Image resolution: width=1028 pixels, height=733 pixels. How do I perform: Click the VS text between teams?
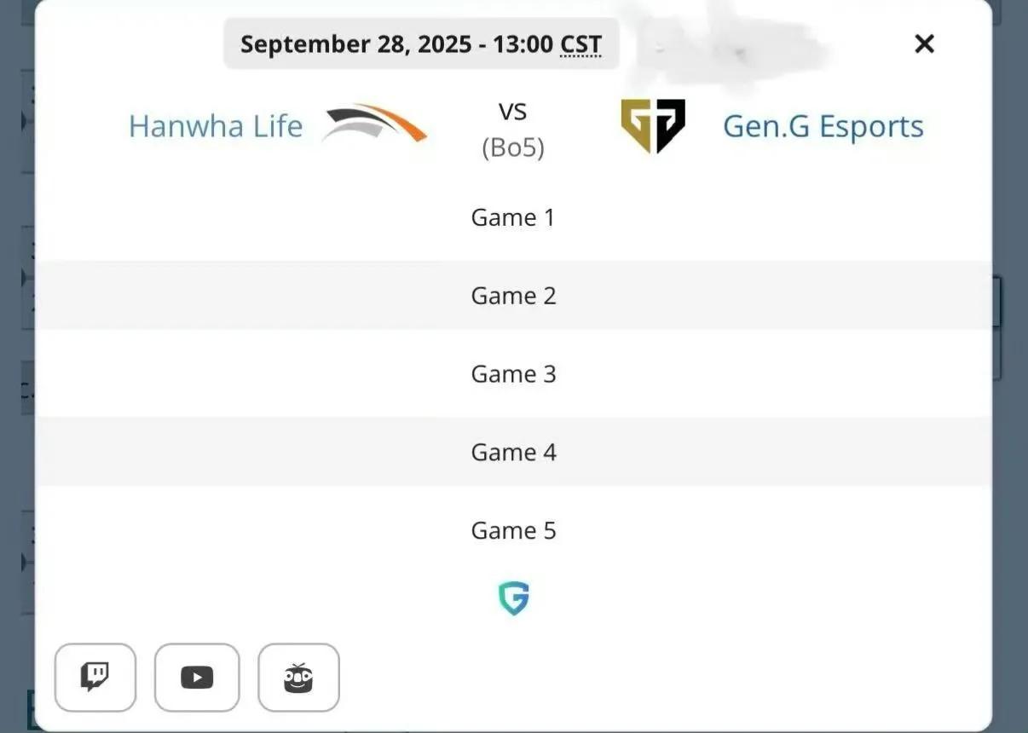513,111
